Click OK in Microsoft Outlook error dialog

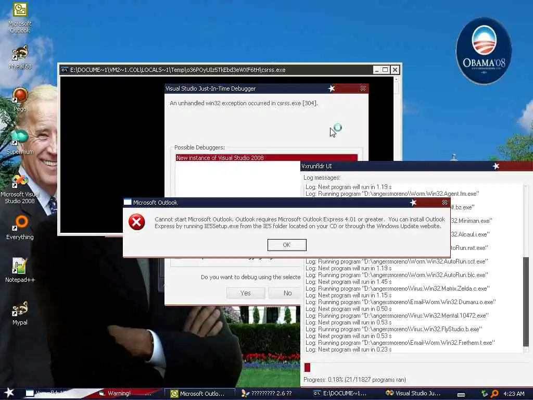coord(287,245)
